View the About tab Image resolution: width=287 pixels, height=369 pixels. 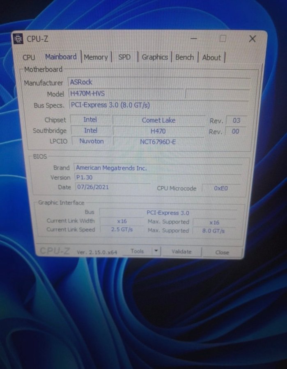click(x=211, y=58)
